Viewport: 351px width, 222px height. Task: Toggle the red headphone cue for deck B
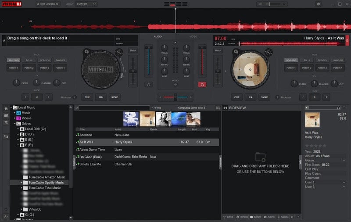pos(202,85)
